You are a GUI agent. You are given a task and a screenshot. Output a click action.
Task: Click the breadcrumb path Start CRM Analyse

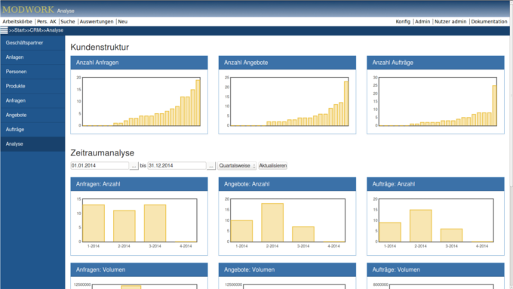coord(36,30)
